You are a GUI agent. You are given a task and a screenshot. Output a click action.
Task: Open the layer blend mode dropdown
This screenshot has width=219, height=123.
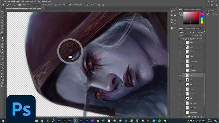[x=186, y=36]
